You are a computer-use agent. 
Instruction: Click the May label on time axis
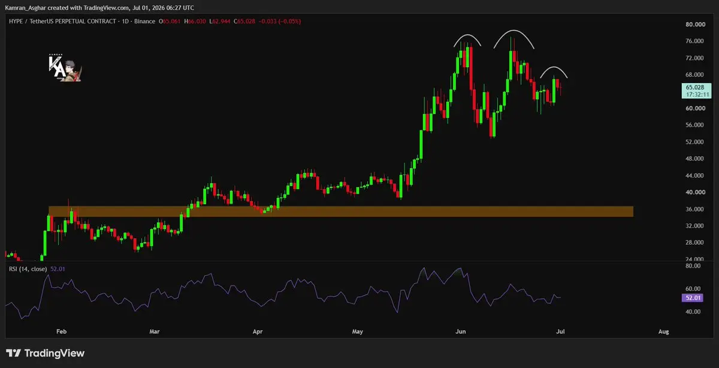point(358,331)
